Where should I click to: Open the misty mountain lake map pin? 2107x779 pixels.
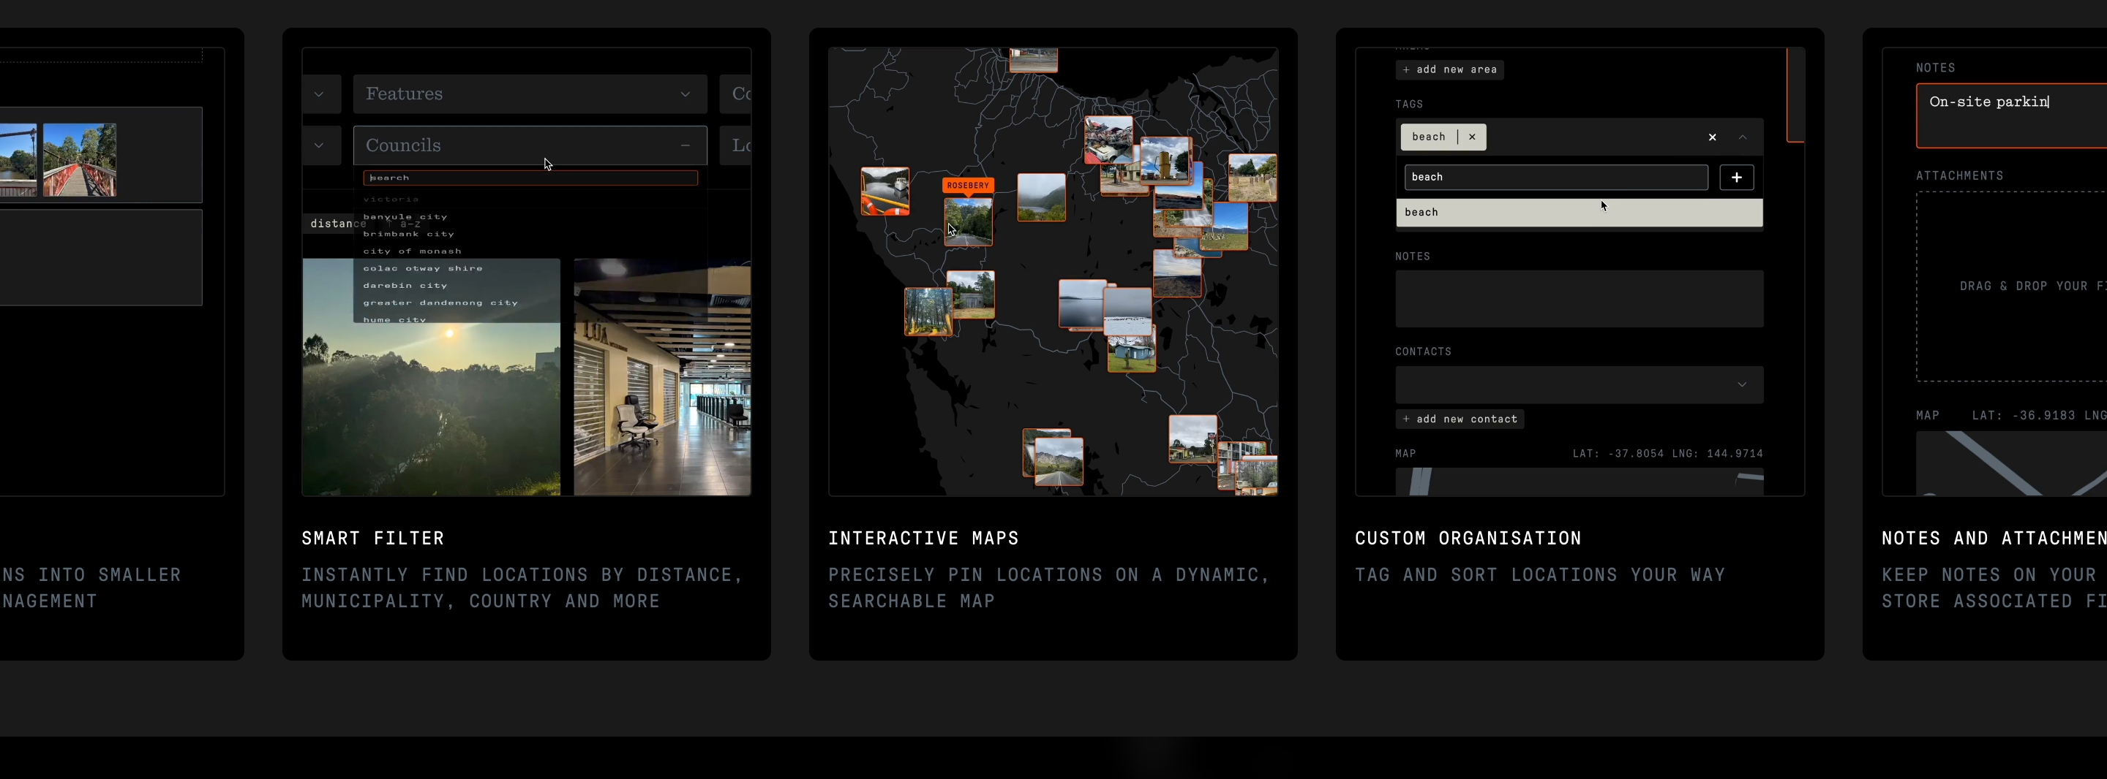(1041, 197)
